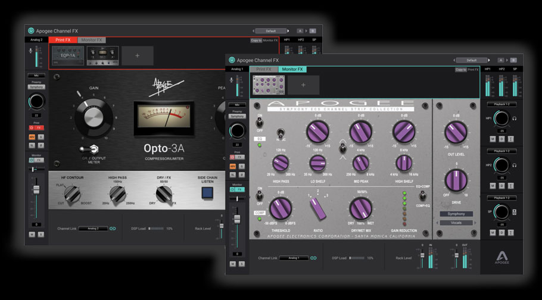Select Analog 1 channel label
Image resolution: width=542 pixels, height=300 pixels.
237,69
